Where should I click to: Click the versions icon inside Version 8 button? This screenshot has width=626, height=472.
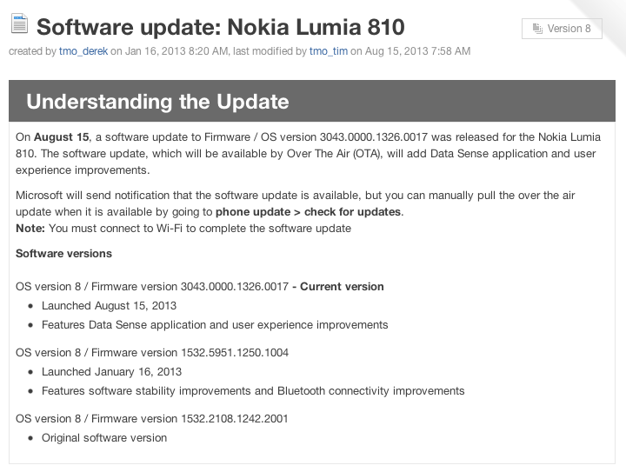536,29
